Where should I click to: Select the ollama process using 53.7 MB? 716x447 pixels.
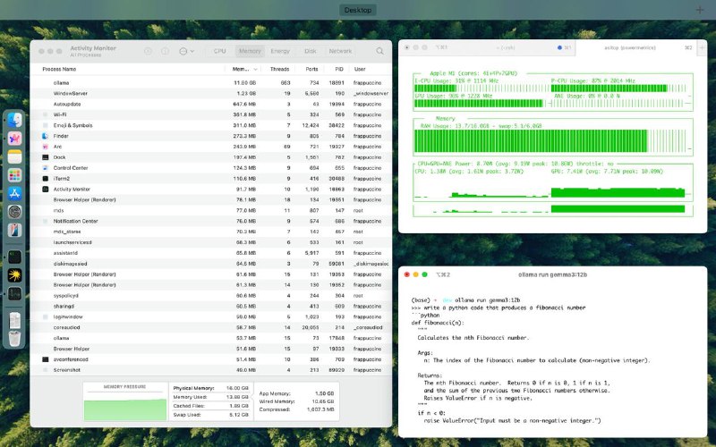tap(211, 339)
